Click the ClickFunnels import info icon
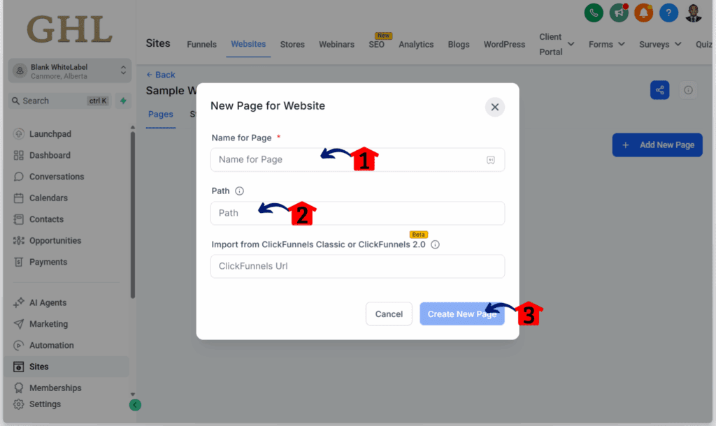 (x=435, y=244)
